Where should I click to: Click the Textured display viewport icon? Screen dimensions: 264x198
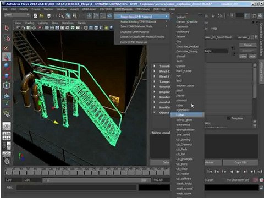[101, 28]
